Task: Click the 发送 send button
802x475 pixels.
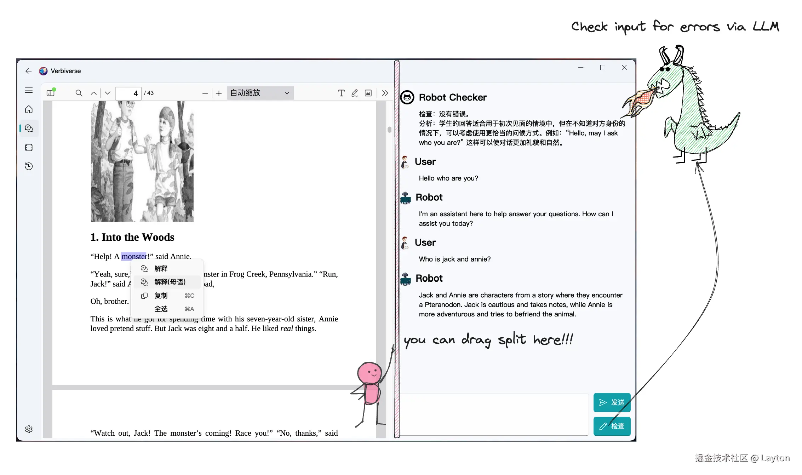Action: (x=612, y=402)
